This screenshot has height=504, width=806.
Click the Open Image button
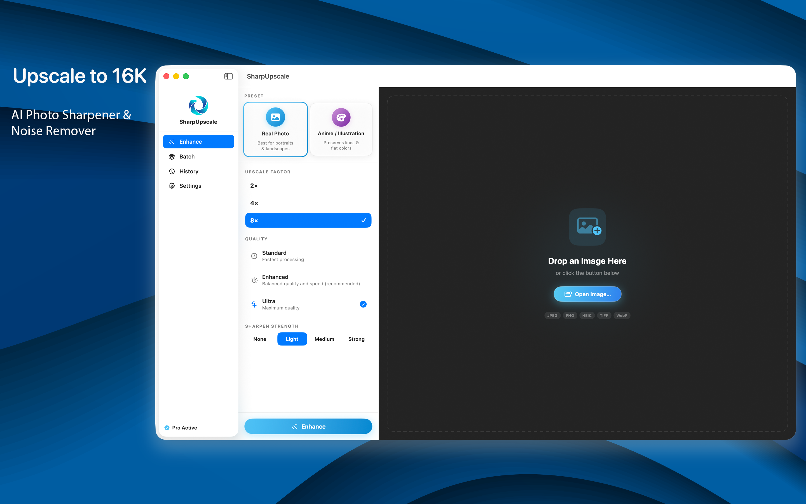click(x=587, y=294)
